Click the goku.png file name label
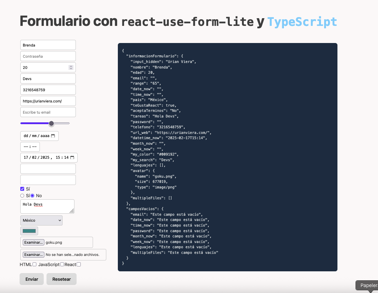This screenshot has width=378, height=293. pyautogui.click(x=54, y=242)
